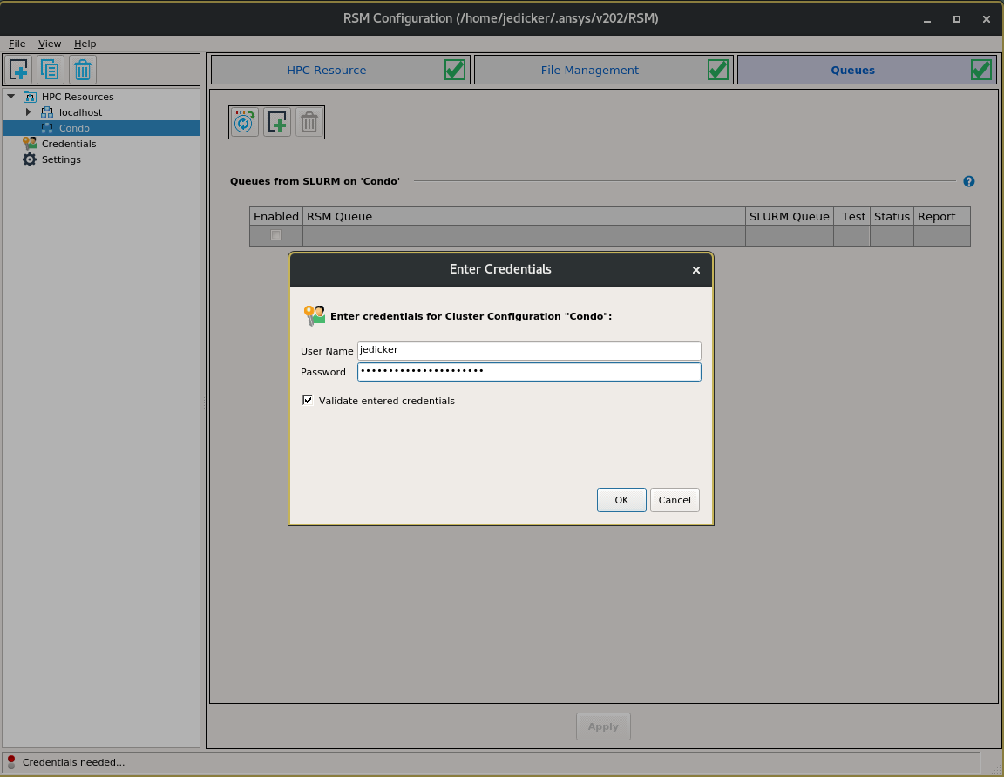This screenshot has height=777, width=1004.
Task: Click the SLURM Queue column header
Action: [790, 216]
